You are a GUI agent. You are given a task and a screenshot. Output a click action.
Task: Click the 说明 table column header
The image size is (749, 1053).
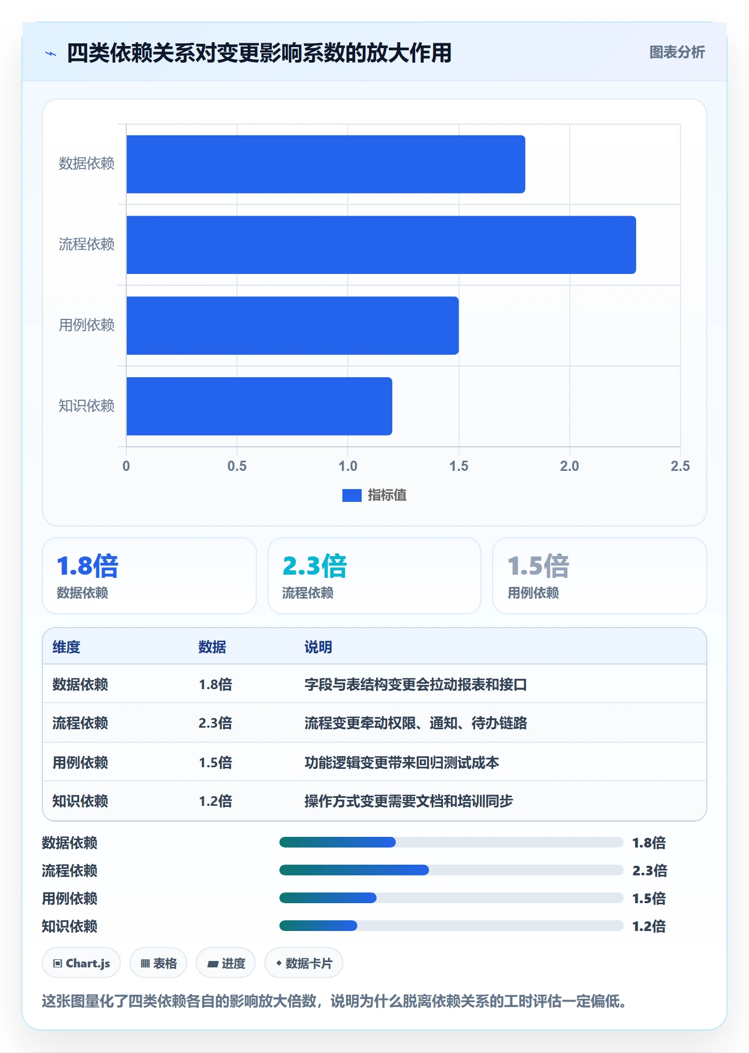[x=318, y=647]
